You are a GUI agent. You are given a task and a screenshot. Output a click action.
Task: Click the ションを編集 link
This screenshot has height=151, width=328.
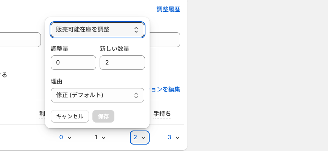165,90
